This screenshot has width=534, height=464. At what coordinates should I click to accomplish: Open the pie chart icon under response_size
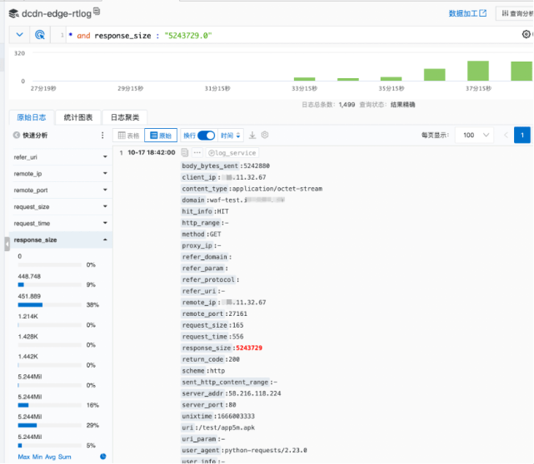point(103,457)
